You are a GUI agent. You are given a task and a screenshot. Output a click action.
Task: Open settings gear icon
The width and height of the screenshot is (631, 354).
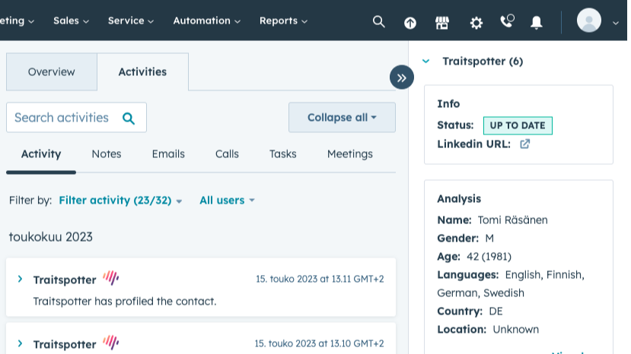coord(476,22)
